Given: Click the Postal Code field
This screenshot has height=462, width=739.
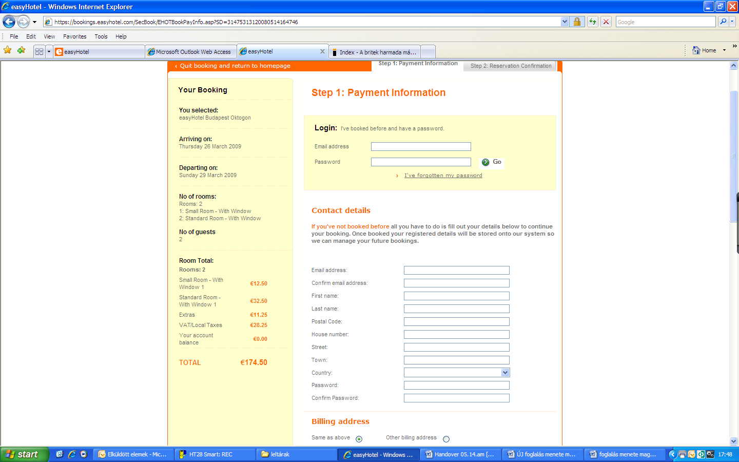Looking at the screenshot, I should [x=457, y=322].
